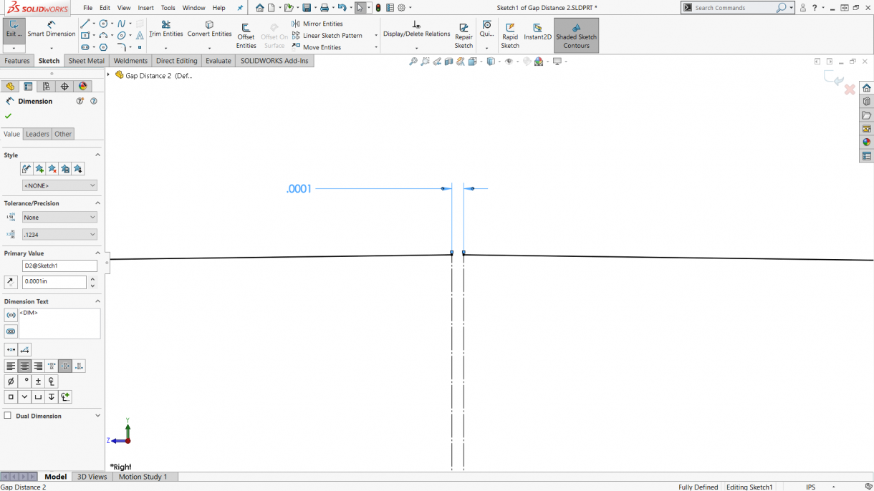Image resolution: width=874 pixels, height=491 pixels.
Task: Open the ConfigurationManager panel tab icon
Action: point(46,87)
